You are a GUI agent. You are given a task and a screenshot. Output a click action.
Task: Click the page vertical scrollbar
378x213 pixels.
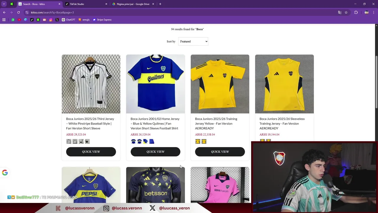click(376, 83)
